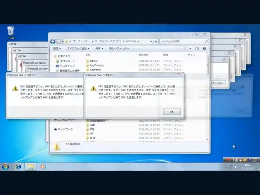The width and height of the screenshot is (260, 195).
Task: Open ライブラリに追加 menu
Action: click(x=78, y=48)
